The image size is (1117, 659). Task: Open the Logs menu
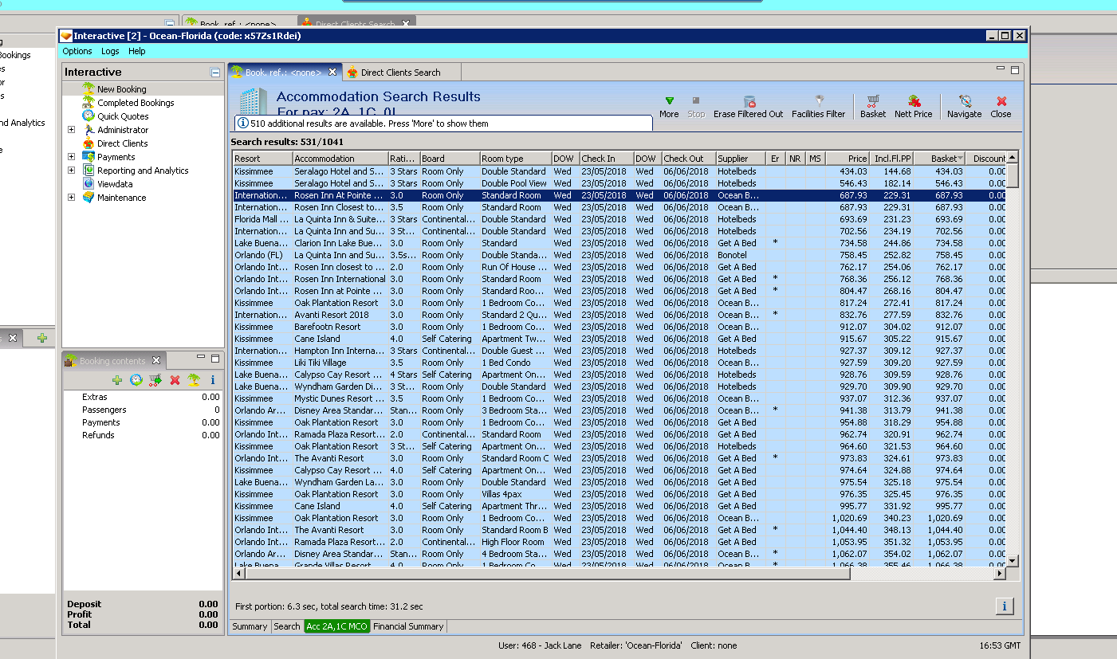coord(110,51)
